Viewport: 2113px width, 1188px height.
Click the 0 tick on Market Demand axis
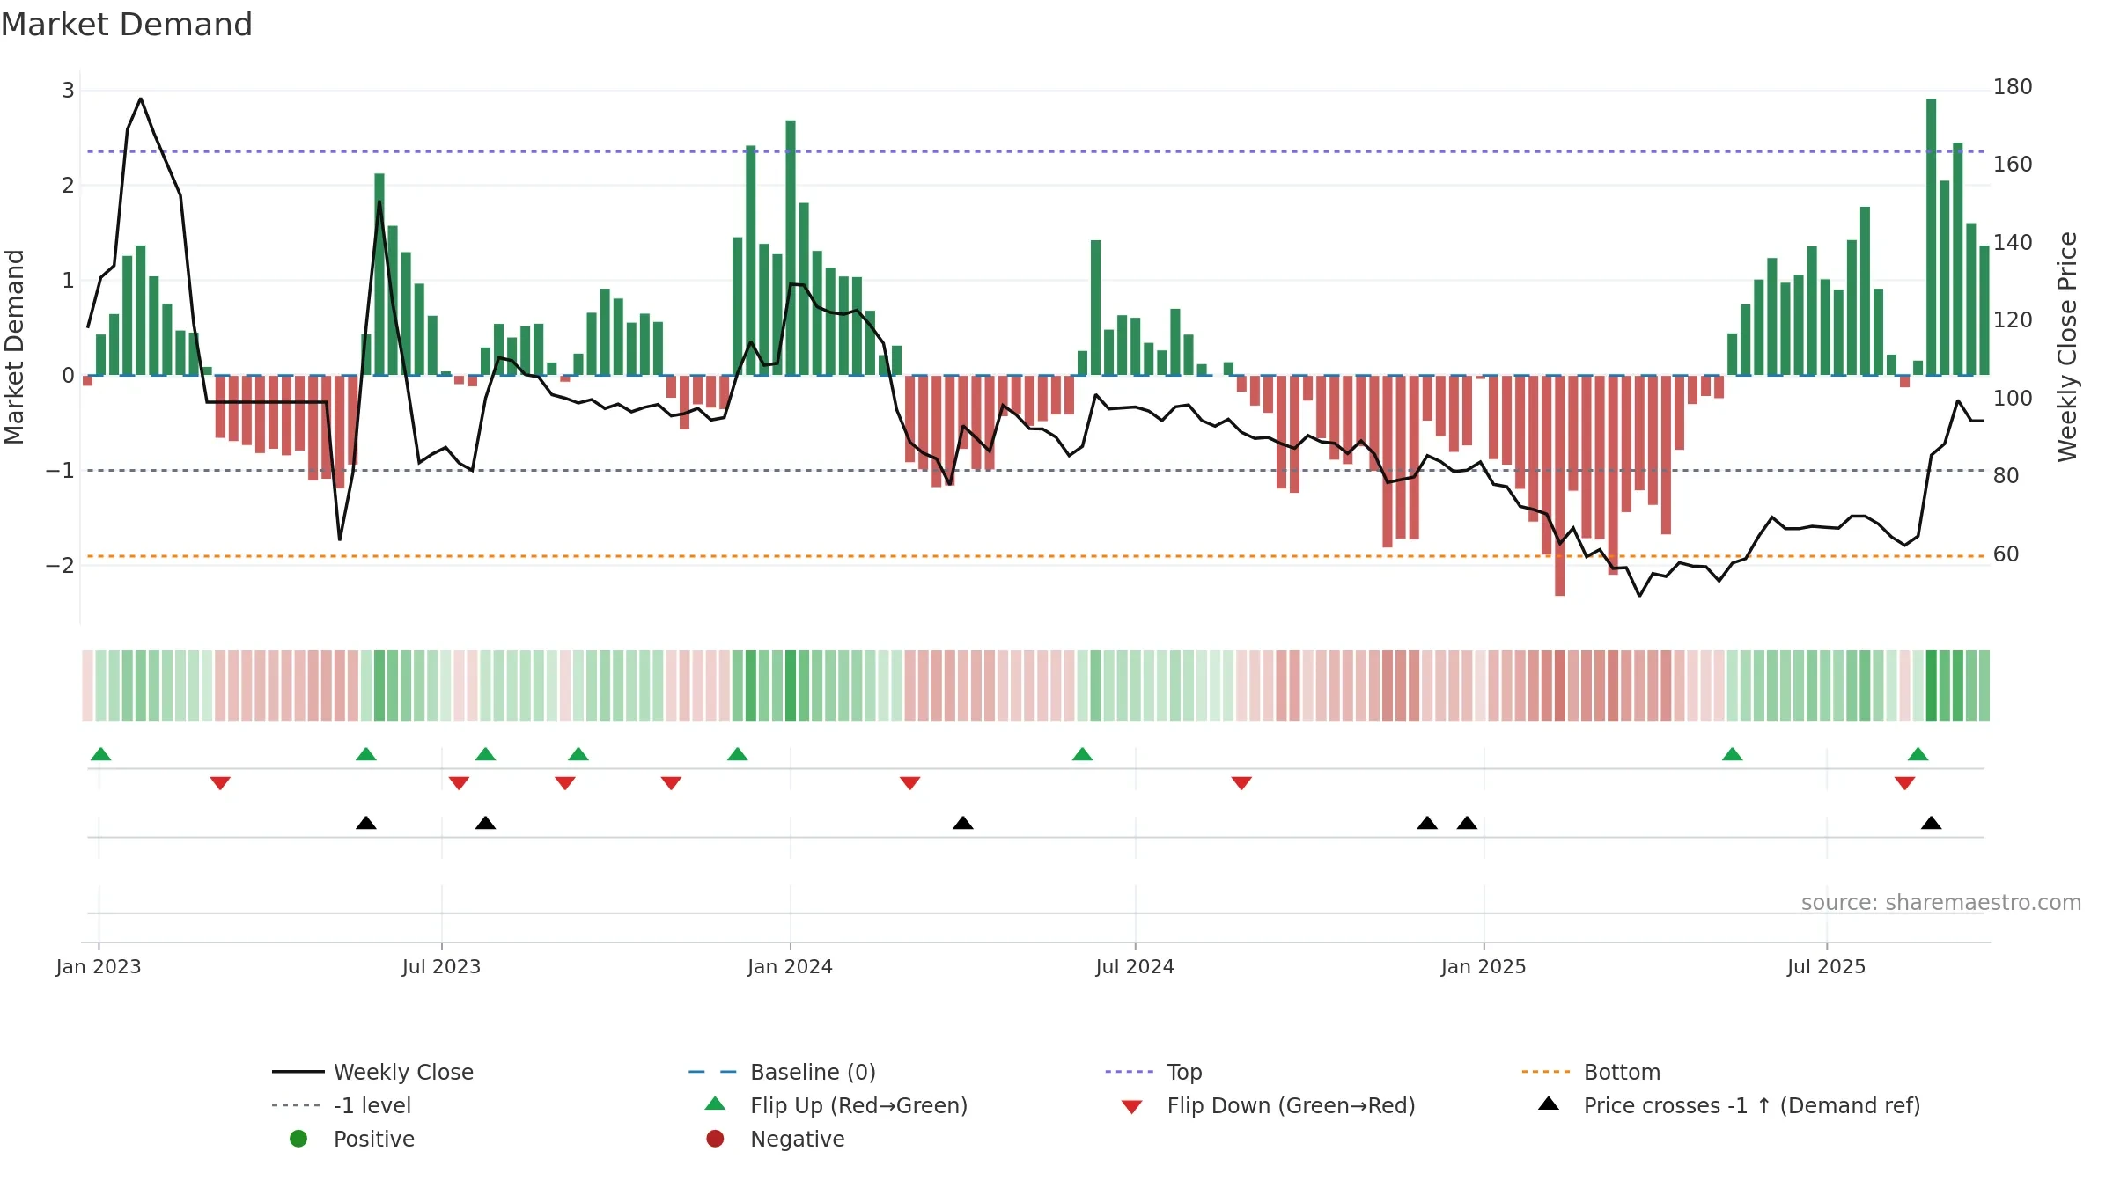coord(68,376)
